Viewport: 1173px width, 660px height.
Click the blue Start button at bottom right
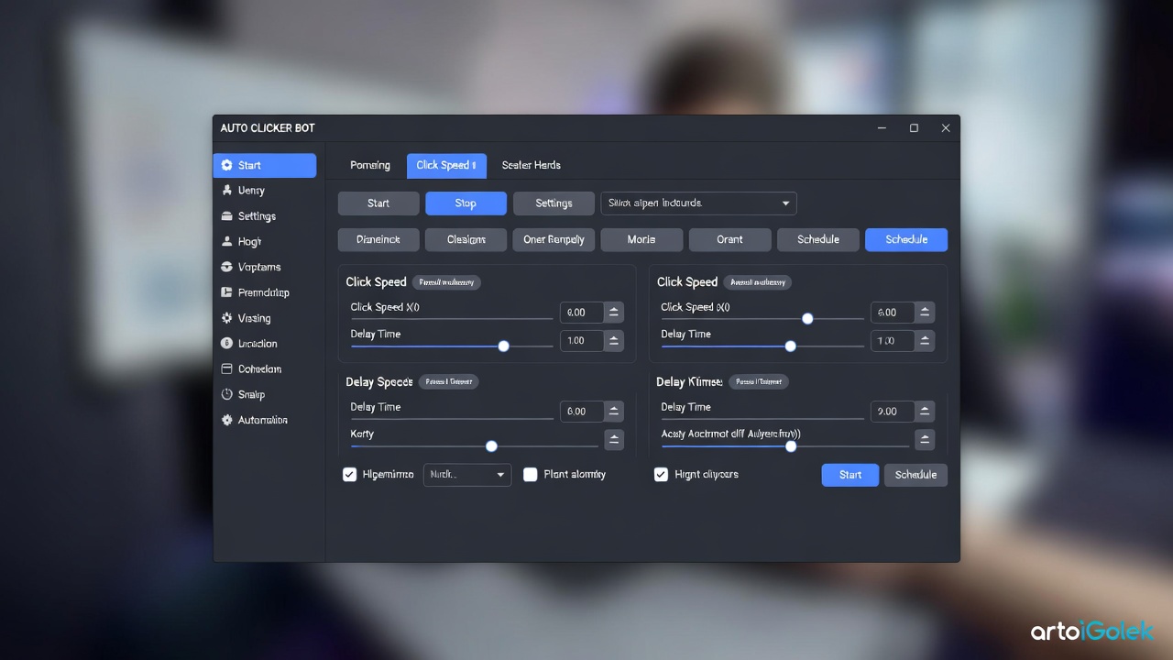point(850,475)
